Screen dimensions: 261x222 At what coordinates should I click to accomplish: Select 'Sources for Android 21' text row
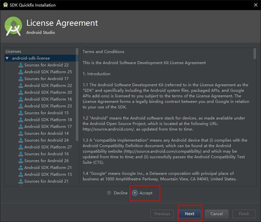(47, 181)
